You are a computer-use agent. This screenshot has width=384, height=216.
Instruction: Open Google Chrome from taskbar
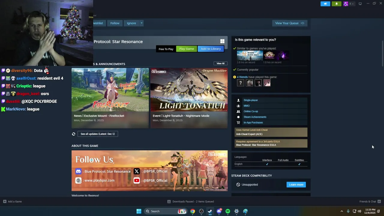[x=193, y=211]
